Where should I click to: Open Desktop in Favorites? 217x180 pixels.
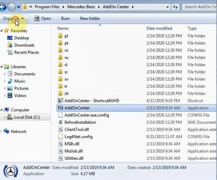22,38
